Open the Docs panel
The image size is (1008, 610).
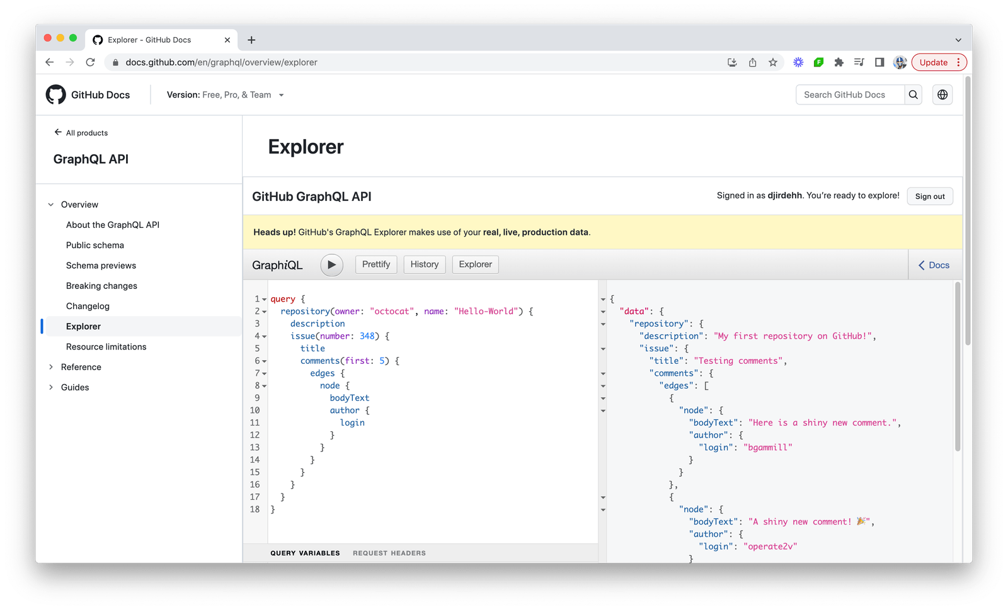tap(934, 265)
